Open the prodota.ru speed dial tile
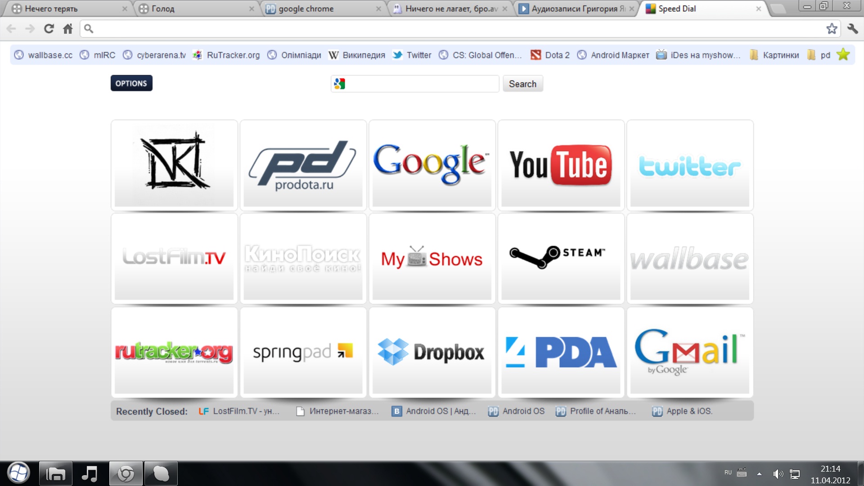Viewport: 864px width, 486px height. coord(303,165)
